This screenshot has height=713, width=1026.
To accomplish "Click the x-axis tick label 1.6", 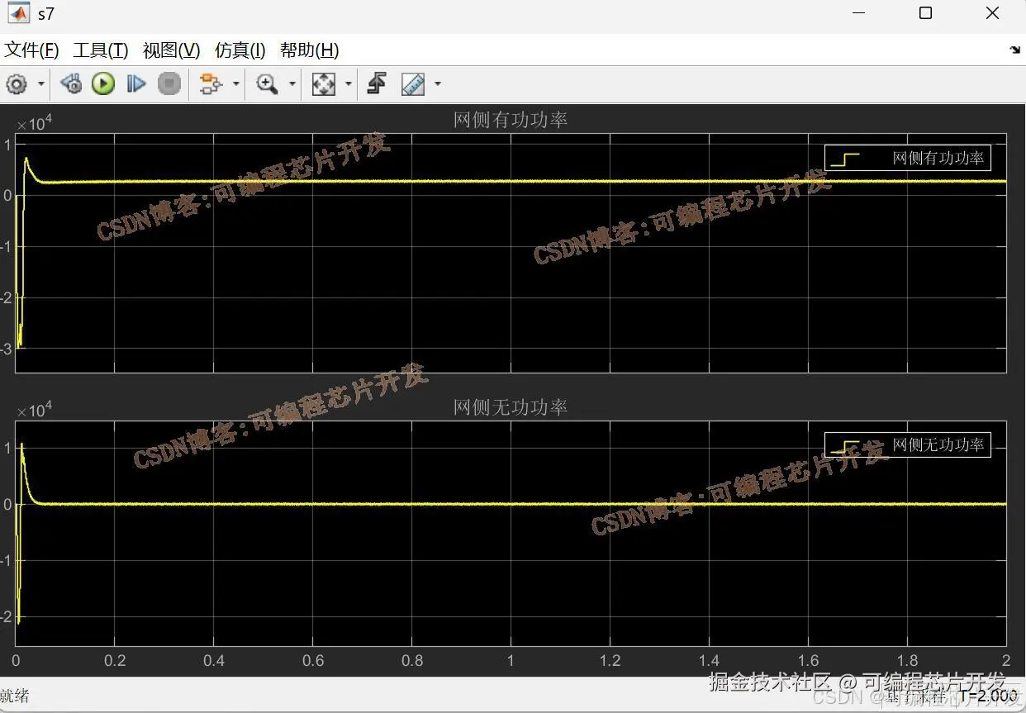I will (808, 660).
